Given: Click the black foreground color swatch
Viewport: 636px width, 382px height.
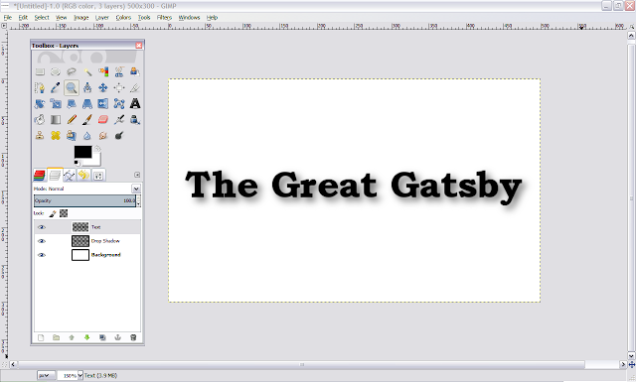Looking at the screenshot, I should 82,153.
